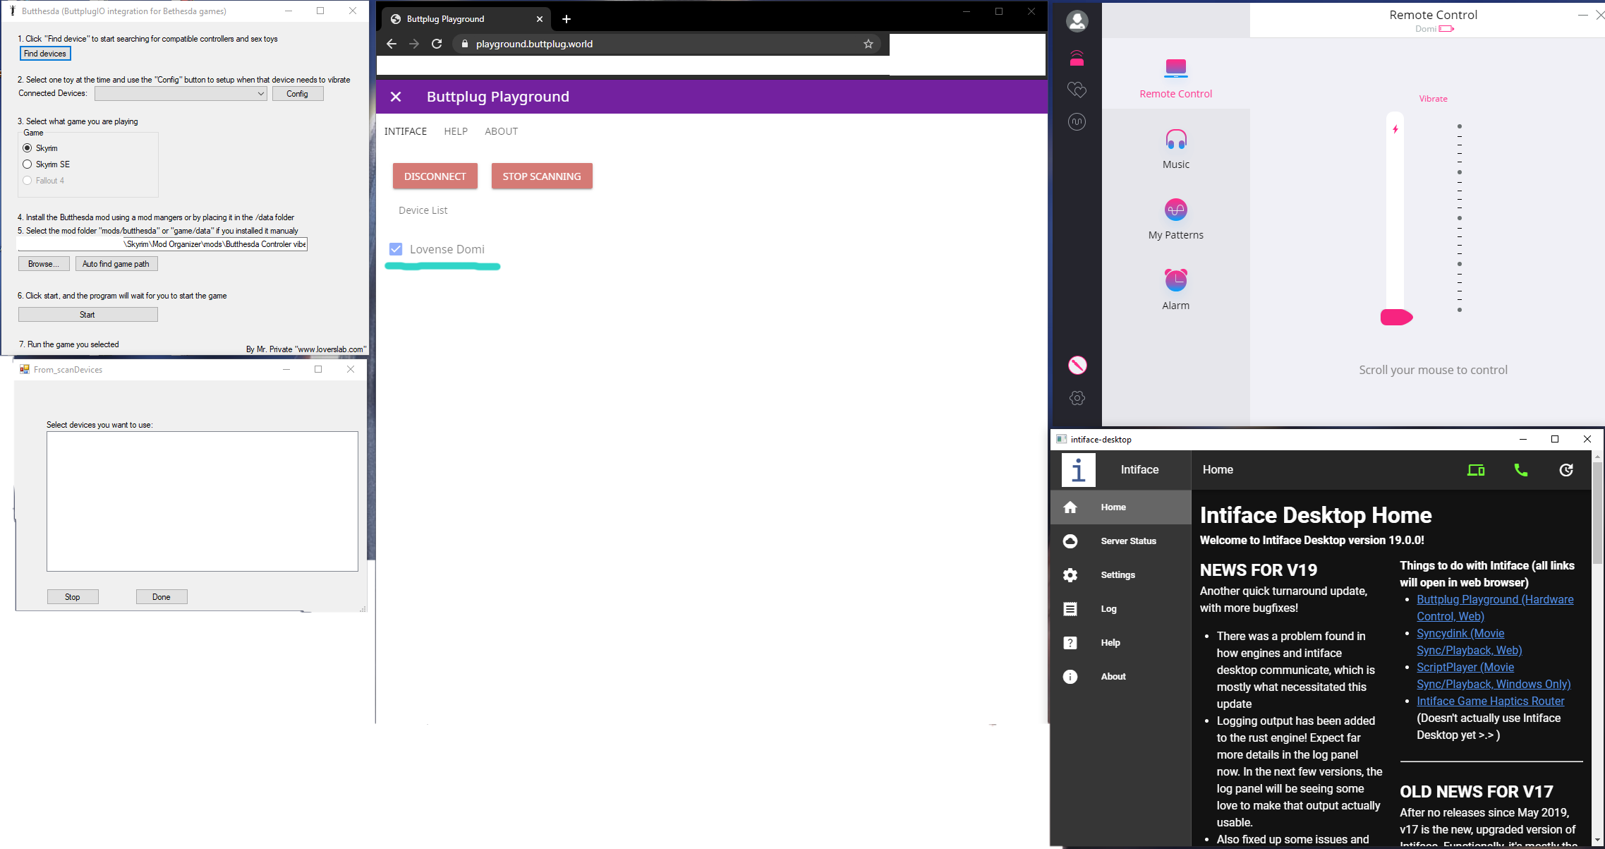This screenshot has width=1605, height=849.
Task: Reload the Buttplug Playground page
Action: click(437, 44)
